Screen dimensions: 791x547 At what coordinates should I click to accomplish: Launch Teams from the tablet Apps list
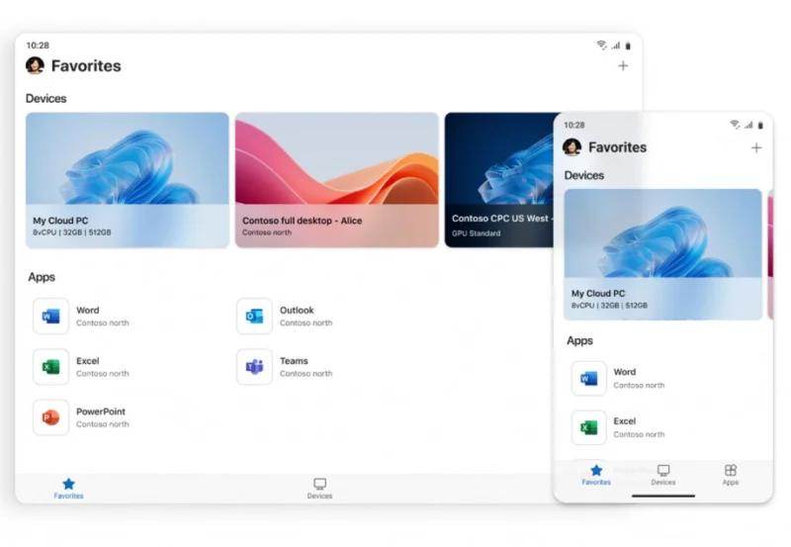click(254, 367)
